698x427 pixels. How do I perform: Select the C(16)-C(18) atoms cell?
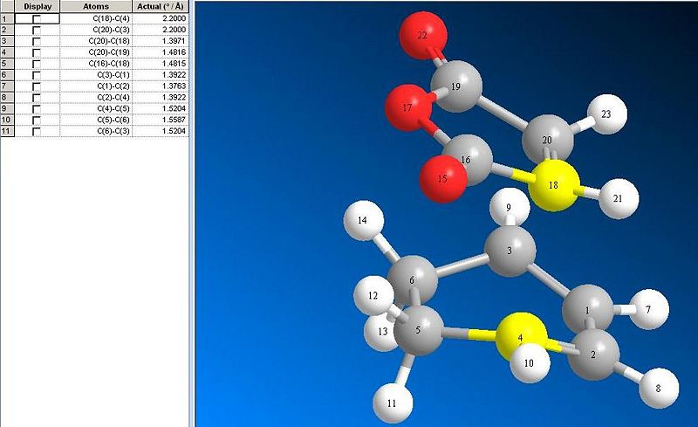[x=96, y=63]
